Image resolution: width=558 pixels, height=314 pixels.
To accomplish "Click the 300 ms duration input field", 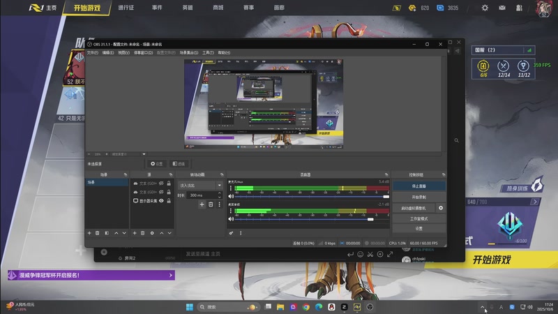I will 202,195.
